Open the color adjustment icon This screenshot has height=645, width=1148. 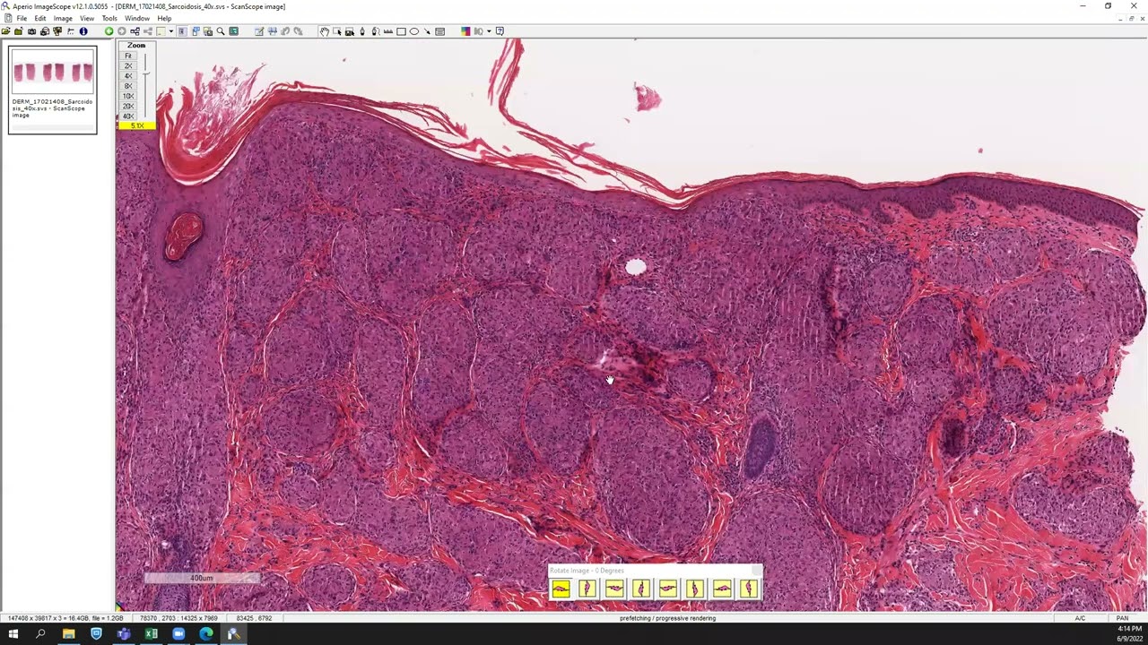(465, 31)
